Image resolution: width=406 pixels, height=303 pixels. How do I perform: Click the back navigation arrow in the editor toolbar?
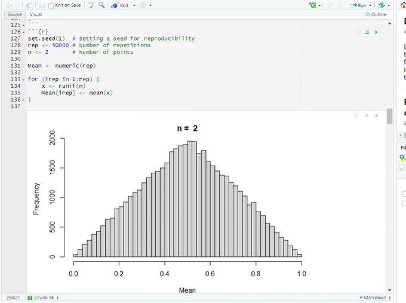click(8, 5)
